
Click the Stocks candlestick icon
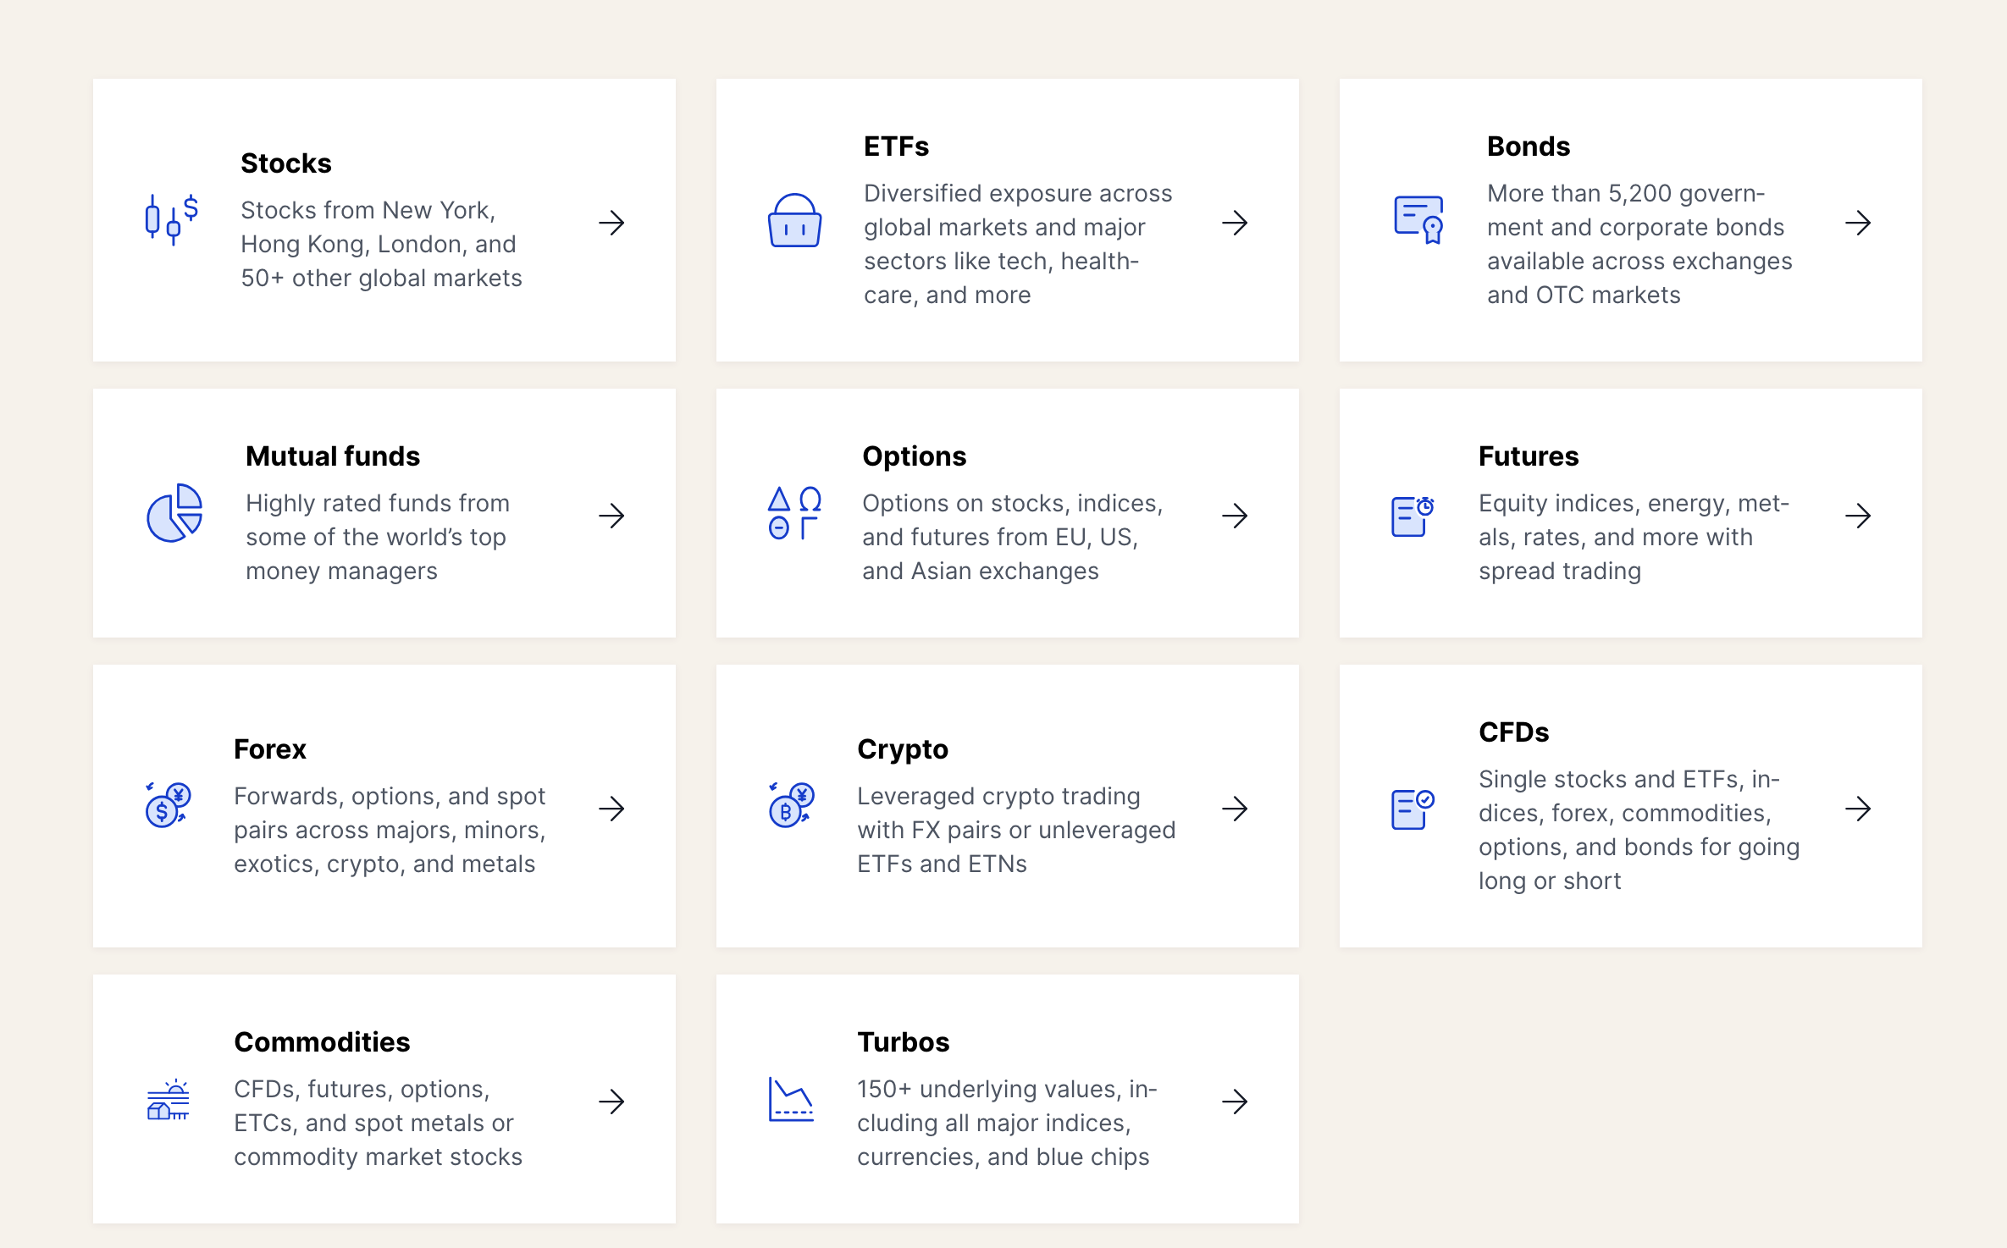click(x=172, y=220)
